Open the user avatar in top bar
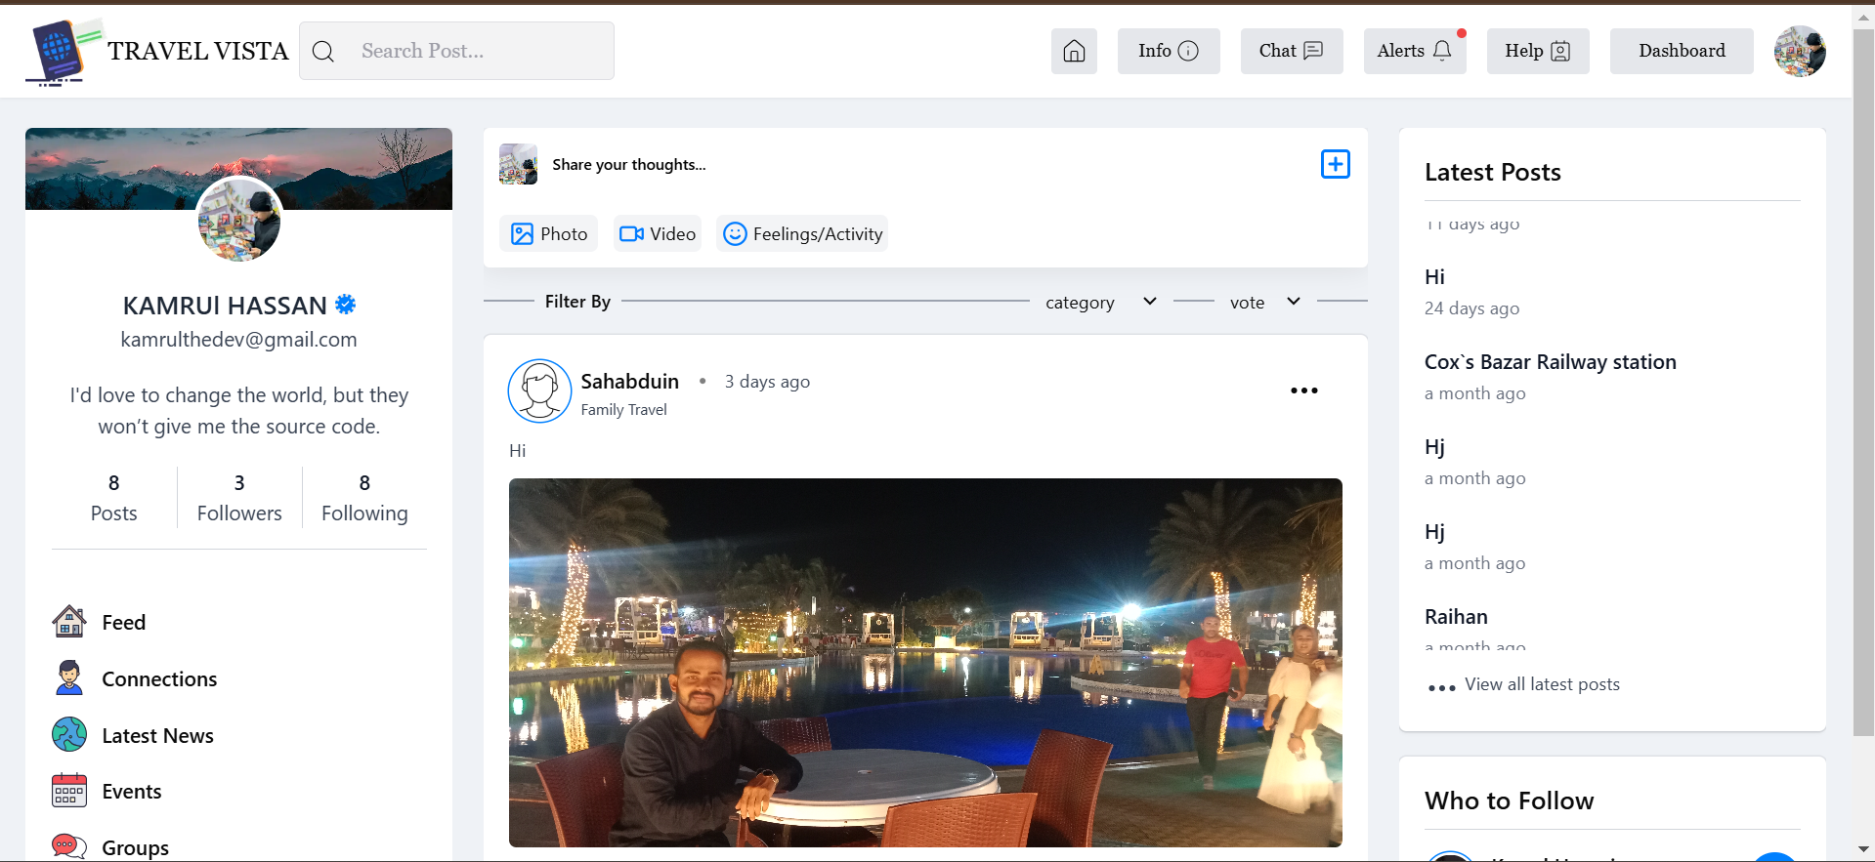 click(1800, 51)
